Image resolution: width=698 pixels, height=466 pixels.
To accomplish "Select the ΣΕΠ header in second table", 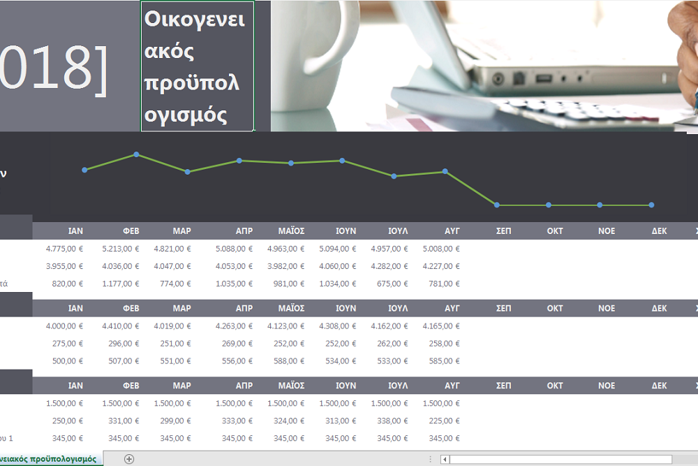I will click(503, 308).
